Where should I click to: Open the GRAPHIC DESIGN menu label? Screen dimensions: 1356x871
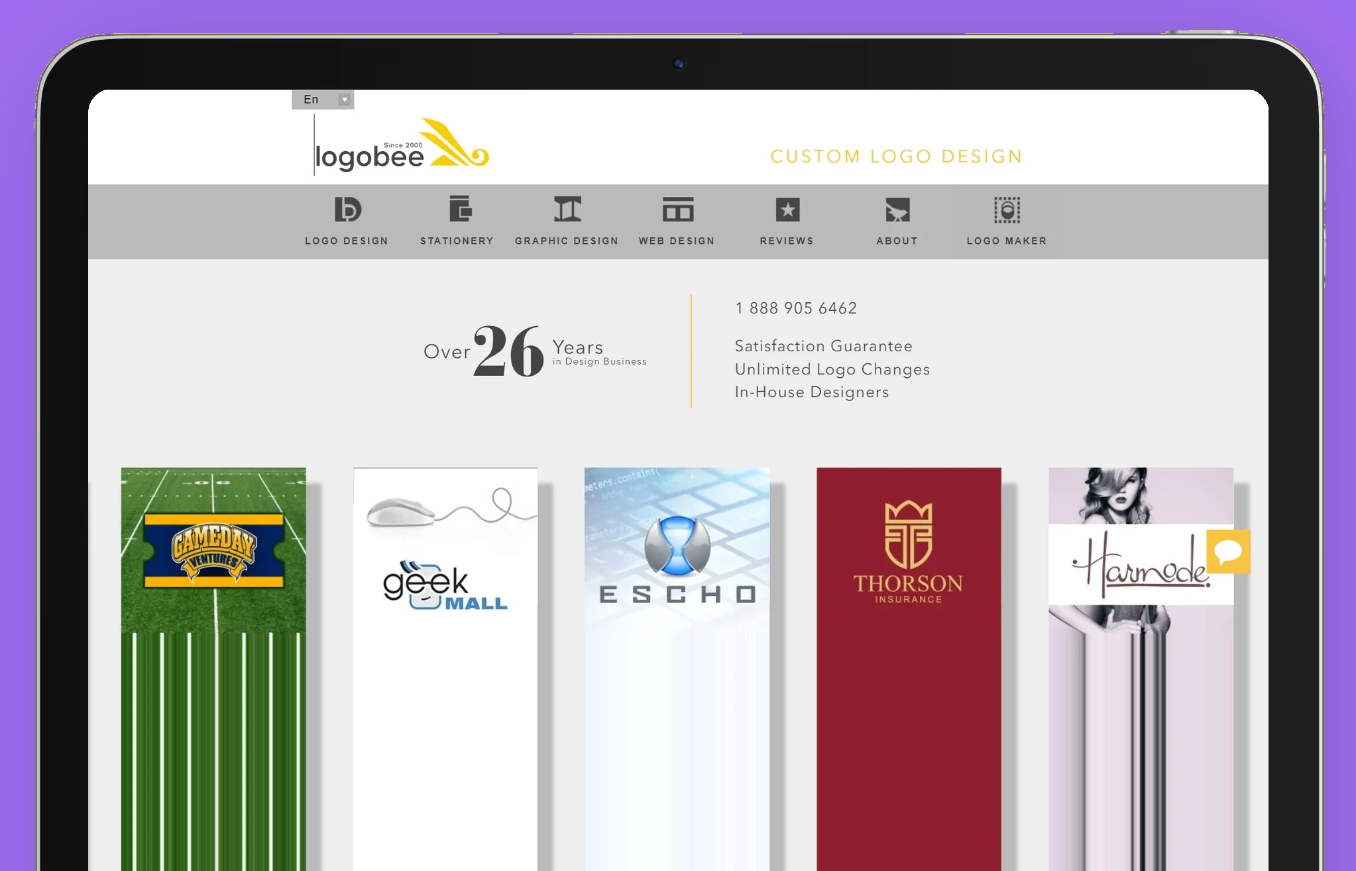[567, 241]
